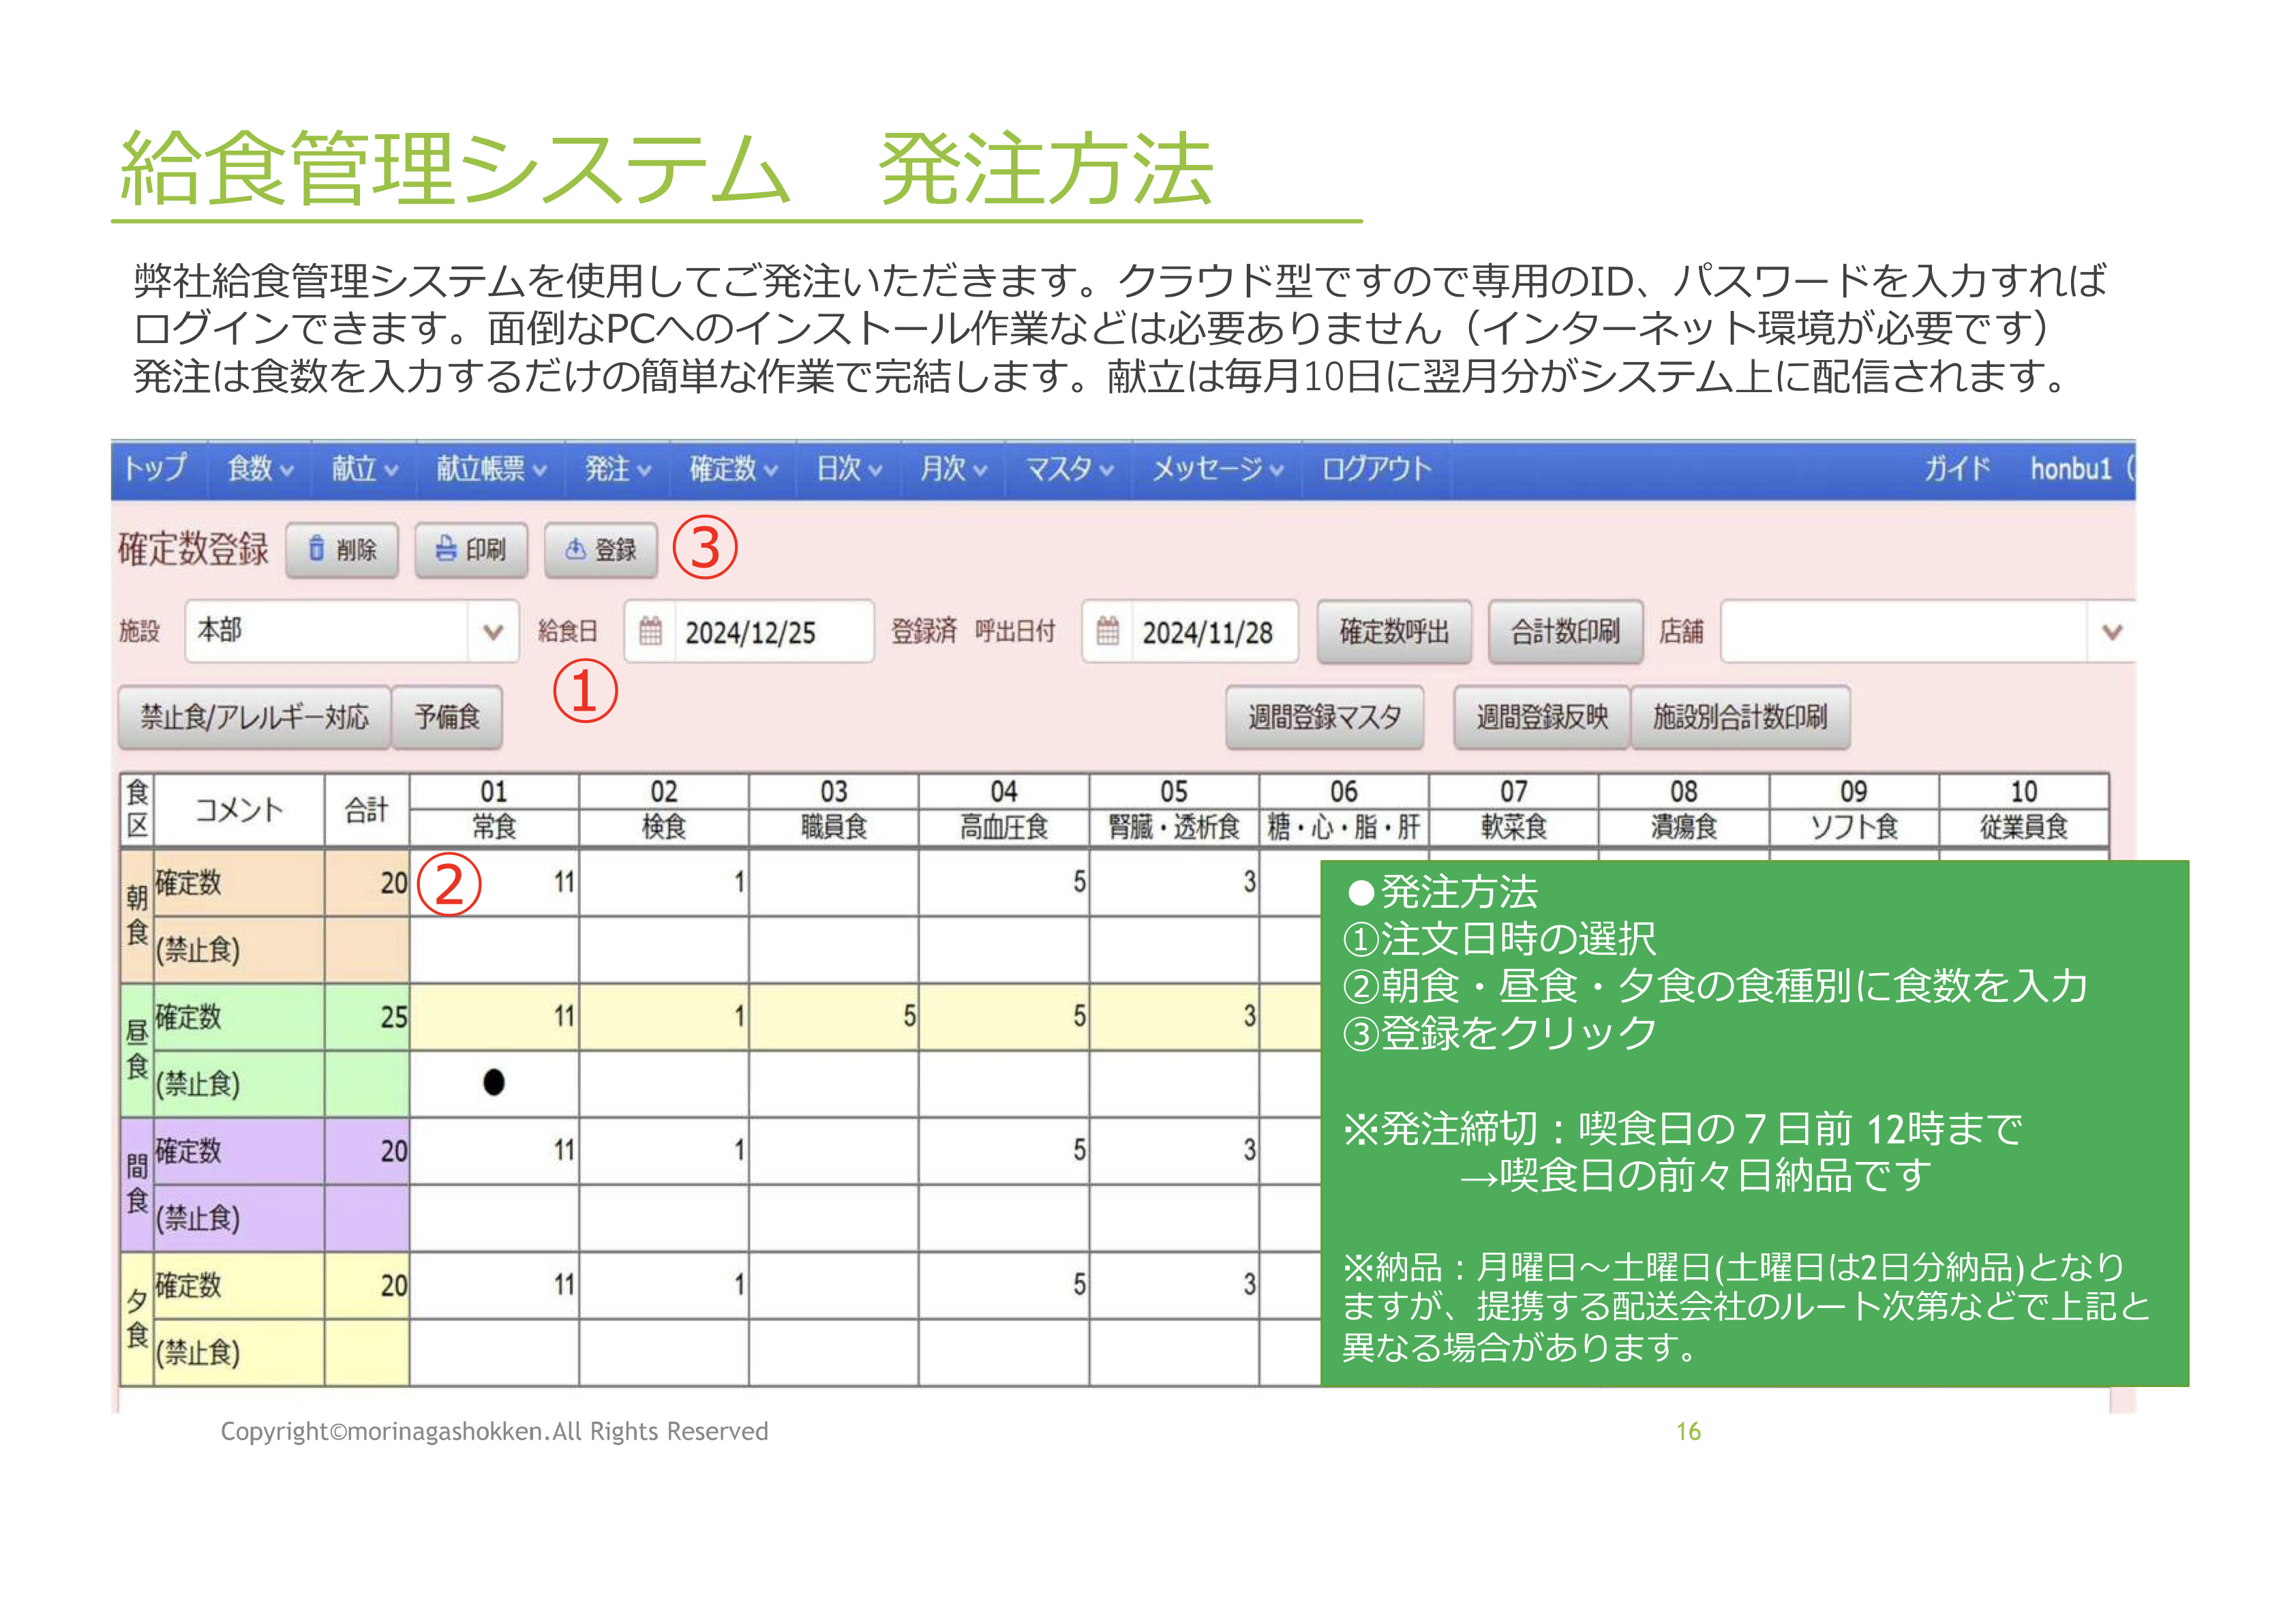
Task: Open 週間登録マスタ button
Action: (1324, 717)
